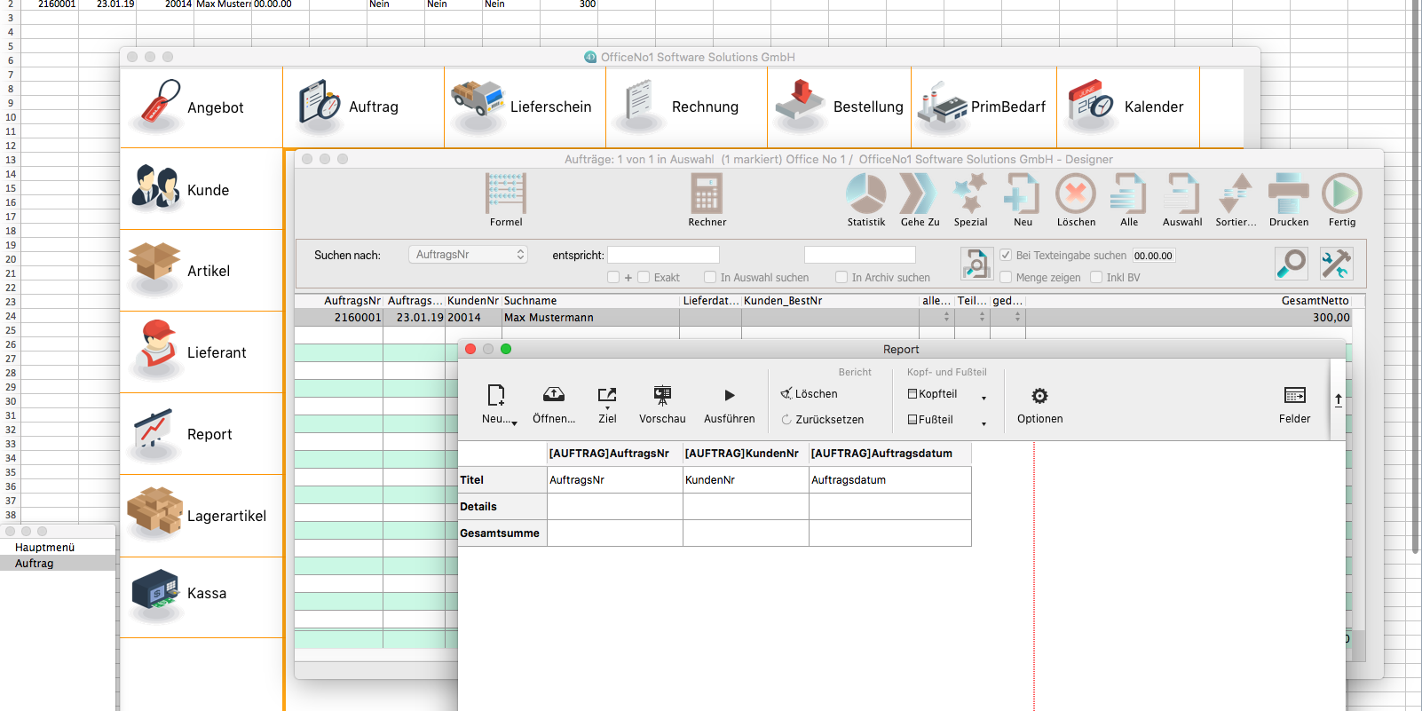Open the Kunde section in sidebar
Screen dimensions: 1422x711
[201, 189]
